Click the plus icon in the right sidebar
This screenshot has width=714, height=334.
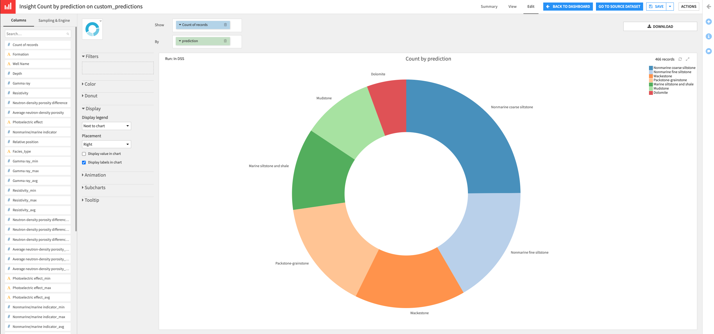pyautogui.click(x=709, y=21)
